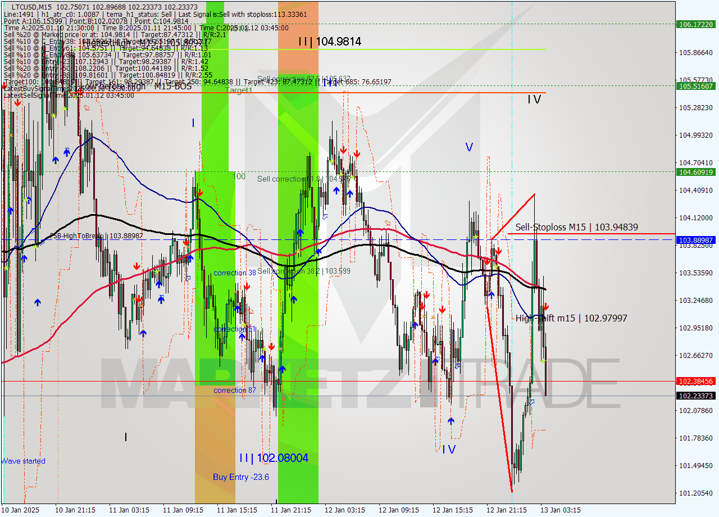The width and height of the screenshot is (719, 517).
Task: Select the 'High-shift m15 | 102.97997' label
Action: coord(571,318)
